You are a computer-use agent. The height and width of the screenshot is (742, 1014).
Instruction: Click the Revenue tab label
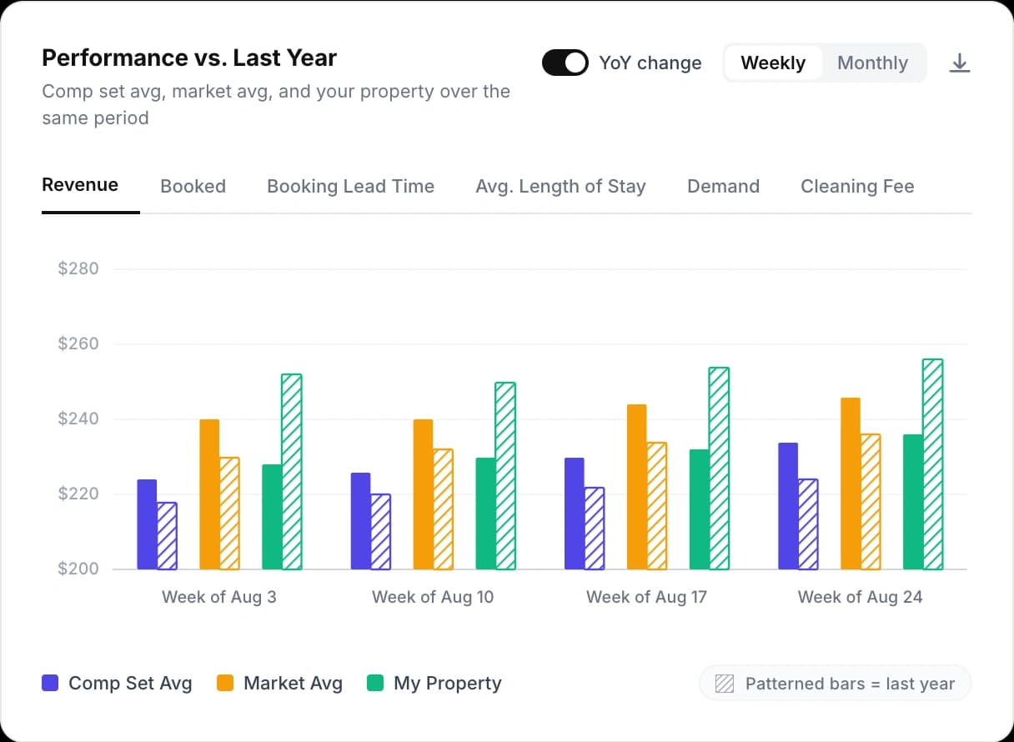80,184
